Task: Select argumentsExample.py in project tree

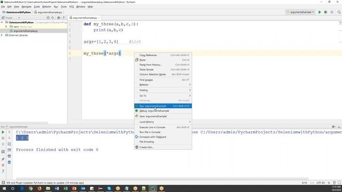Action: pyautogui.click(x=26, y=31)
